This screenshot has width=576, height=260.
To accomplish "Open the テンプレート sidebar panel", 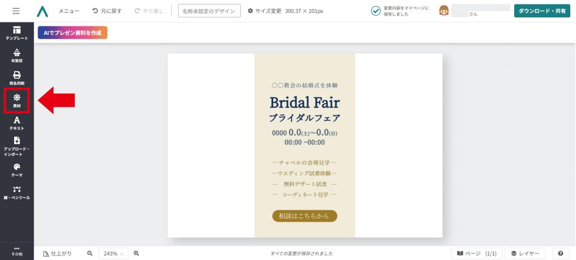I will point(17,33).
